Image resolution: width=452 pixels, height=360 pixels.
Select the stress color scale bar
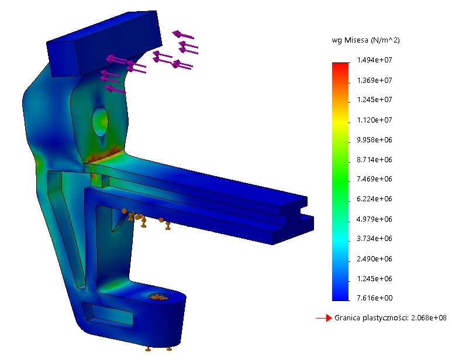click(340, 181)
